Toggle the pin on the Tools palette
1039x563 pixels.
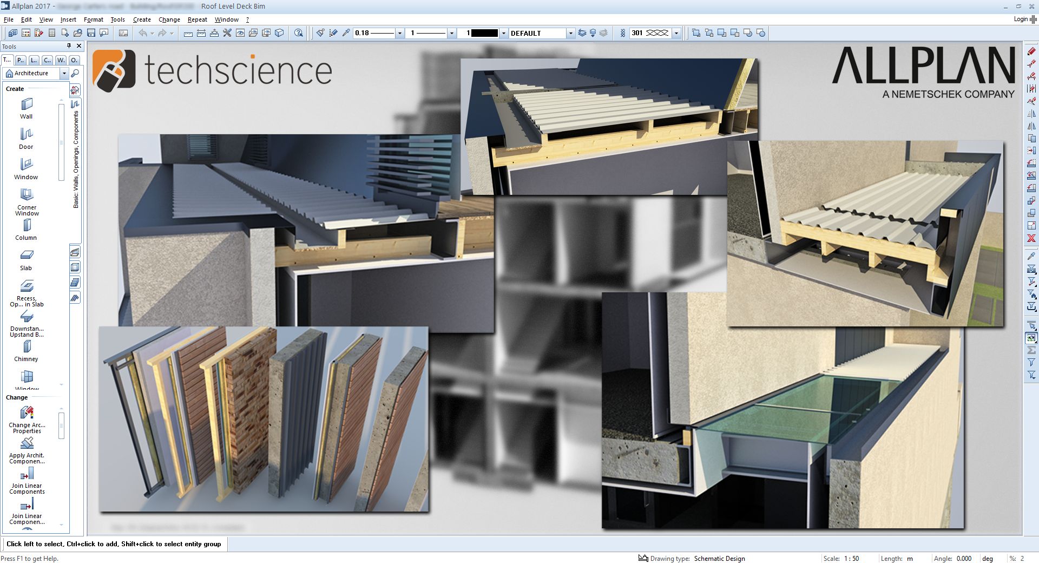click(69, 46)
